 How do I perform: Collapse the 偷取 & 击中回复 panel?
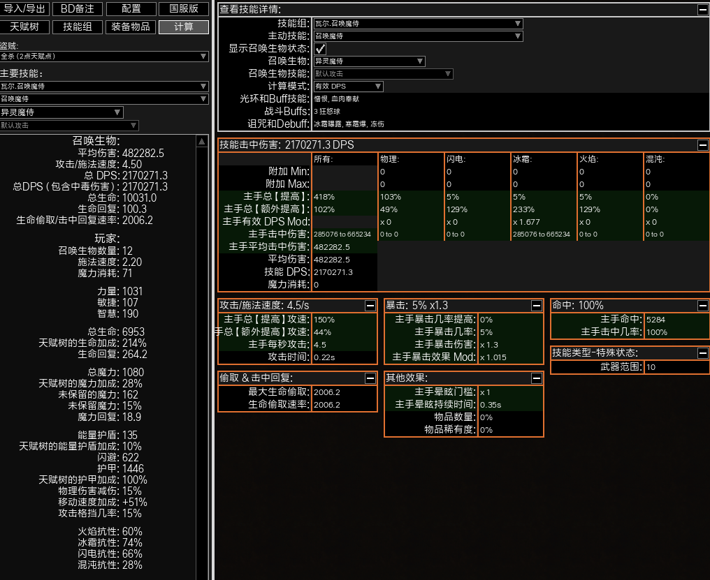coord(370,378)
